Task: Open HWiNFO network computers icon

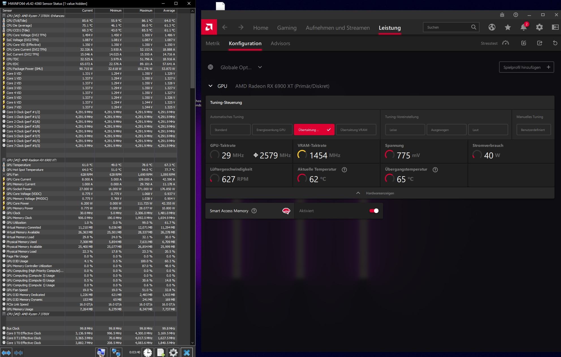Action: [116, 352]
